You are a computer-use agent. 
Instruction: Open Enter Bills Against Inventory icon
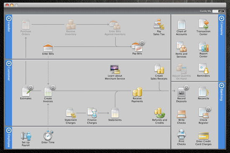(115, 25)
